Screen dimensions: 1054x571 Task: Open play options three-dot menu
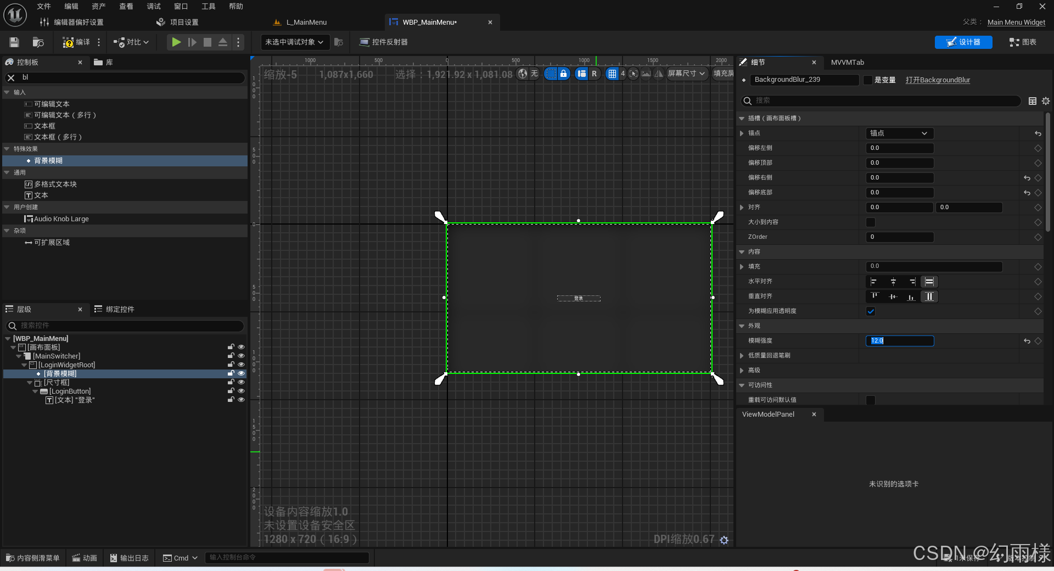(x=238, y=42)
